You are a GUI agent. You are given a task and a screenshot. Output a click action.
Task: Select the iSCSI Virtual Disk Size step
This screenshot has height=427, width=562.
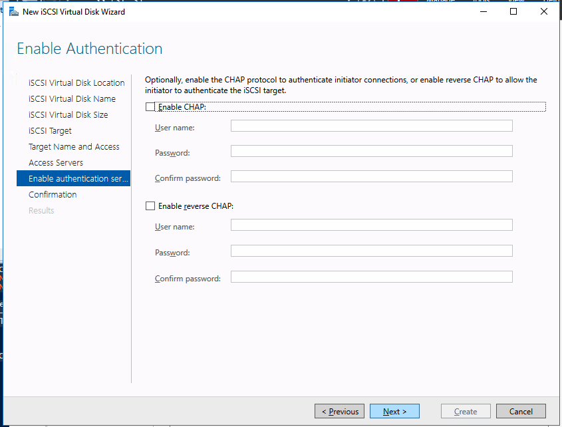[68, 115]
